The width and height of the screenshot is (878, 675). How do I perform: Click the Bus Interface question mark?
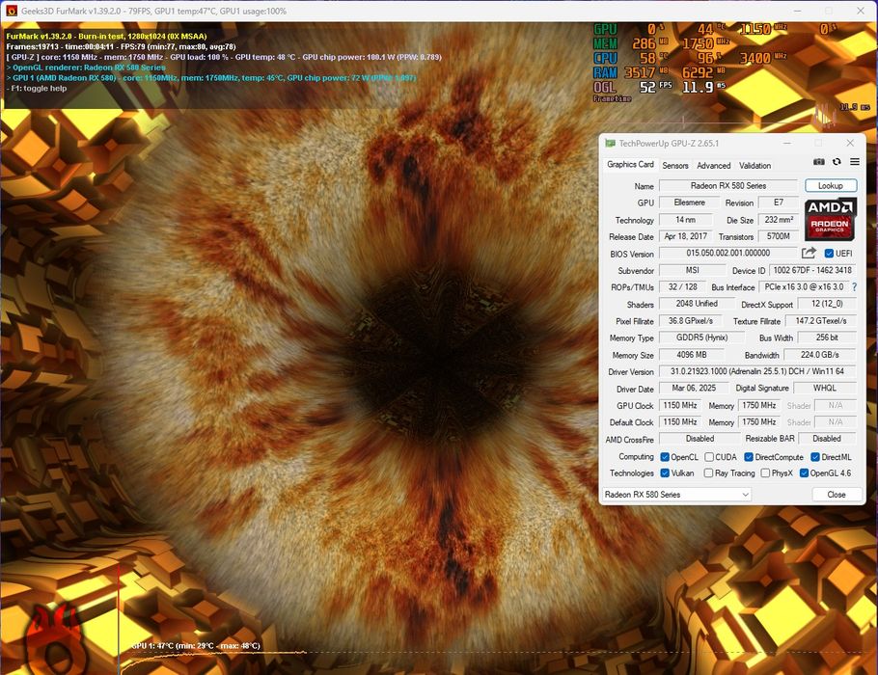854,287
